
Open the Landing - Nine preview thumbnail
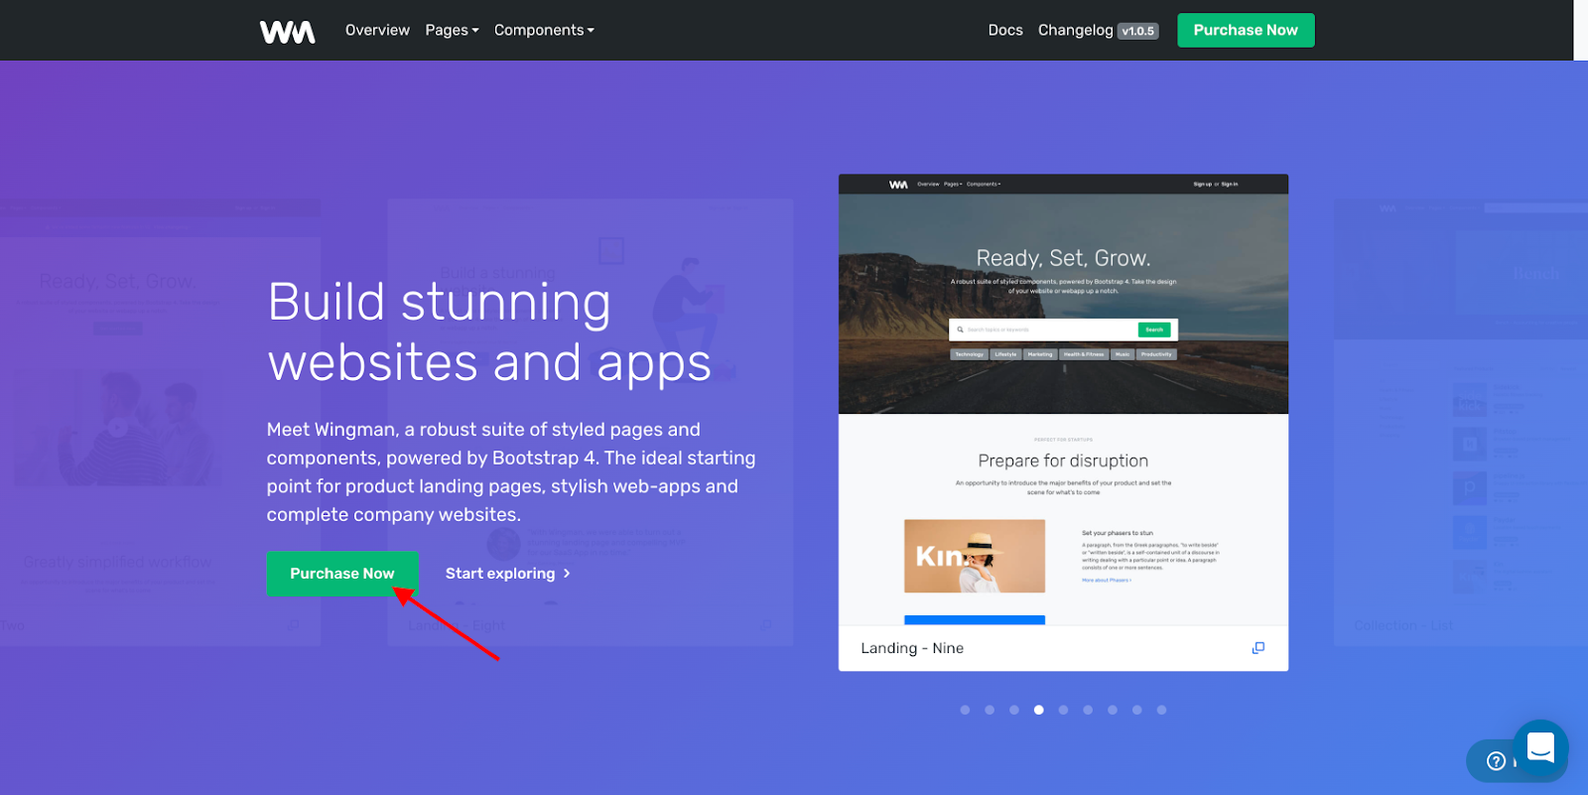[x=1063, y=399]
